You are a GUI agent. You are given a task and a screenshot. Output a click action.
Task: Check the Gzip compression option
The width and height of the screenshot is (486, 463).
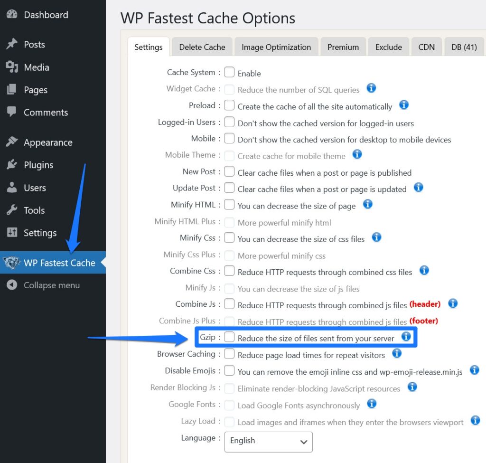(x=229, y=337)
